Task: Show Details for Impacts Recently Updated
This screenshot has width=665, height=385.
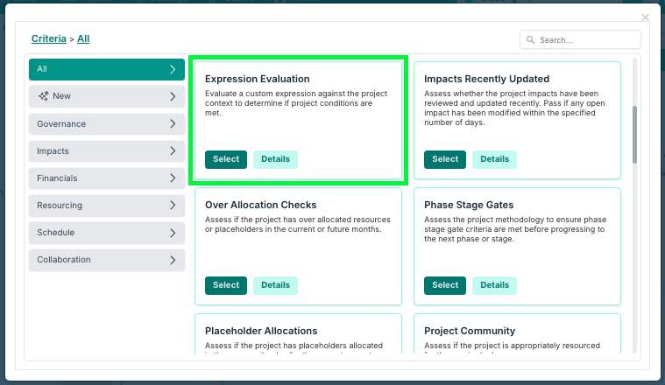Action: 494,159
